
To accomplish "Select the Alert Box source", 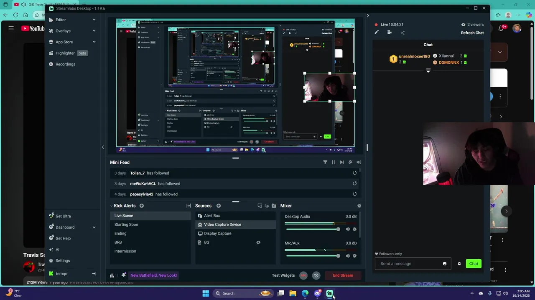I will pyautogui.click(x=235, y=216).
